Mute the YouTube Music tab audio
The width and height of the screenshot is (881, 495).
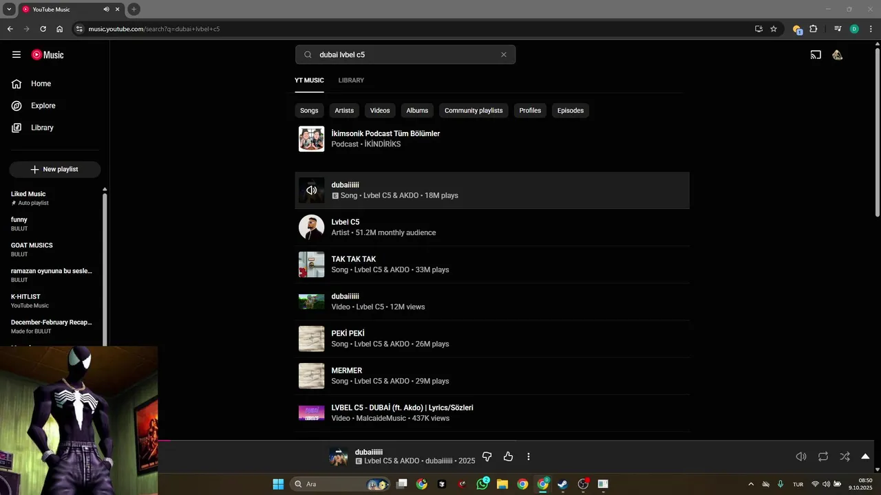(x=107, y=10)
